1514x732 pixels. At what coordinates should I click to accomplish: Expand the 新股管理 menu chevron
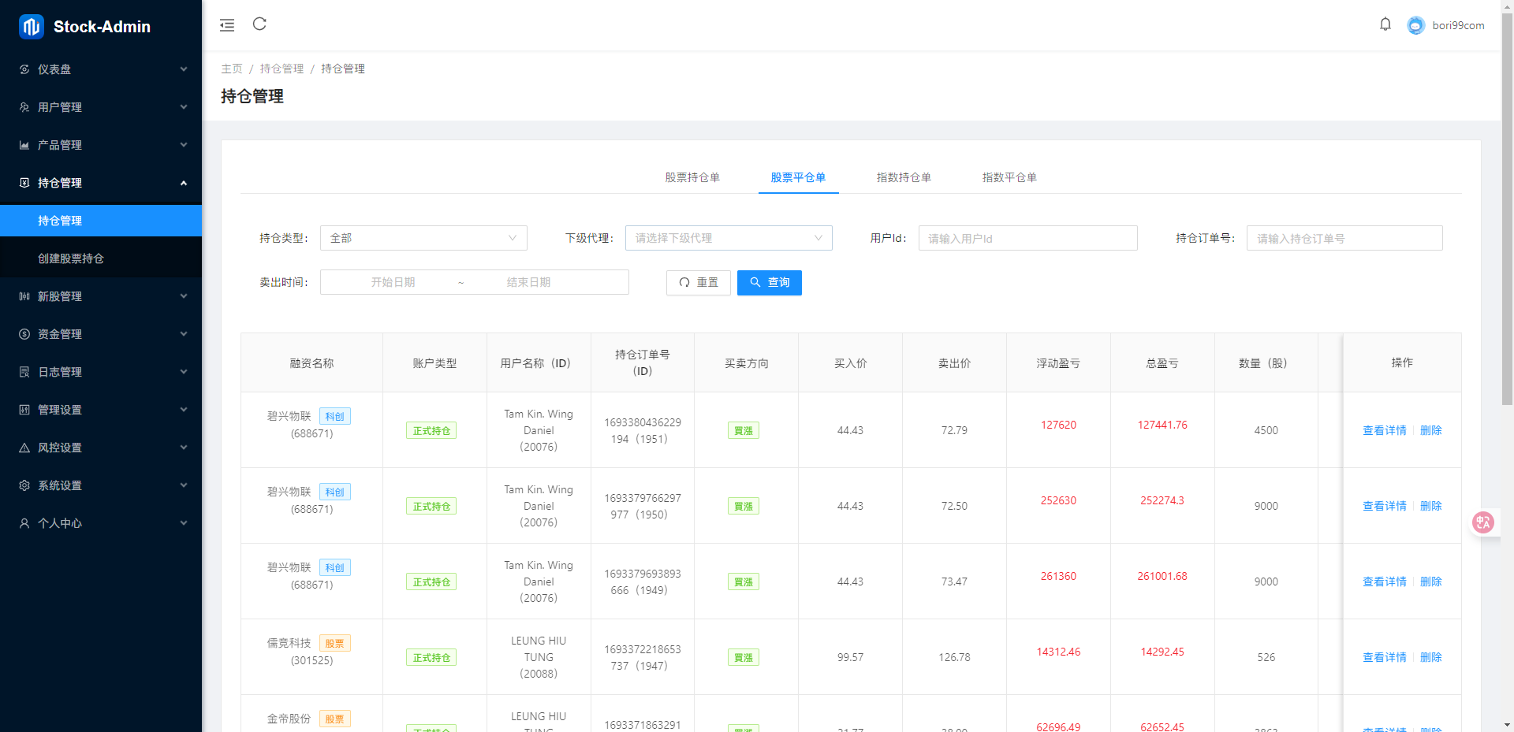184,296
